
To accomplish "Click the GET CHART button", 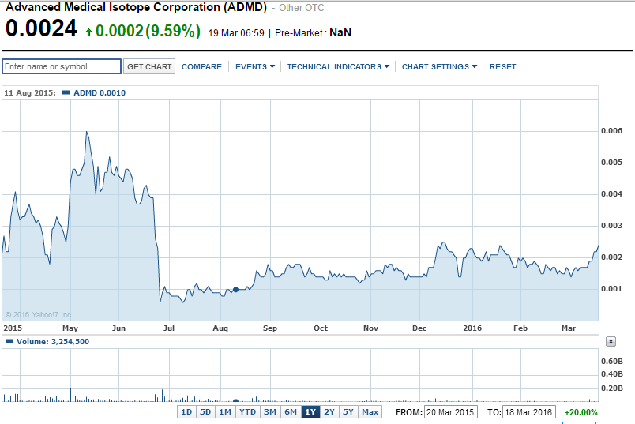I will tap(149, 66).
